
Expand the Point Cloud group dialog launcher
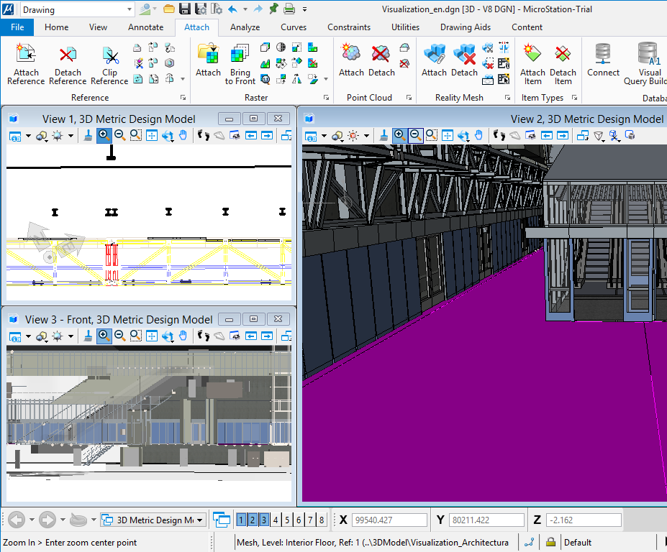pyautogui.click(x=409, y=98)
